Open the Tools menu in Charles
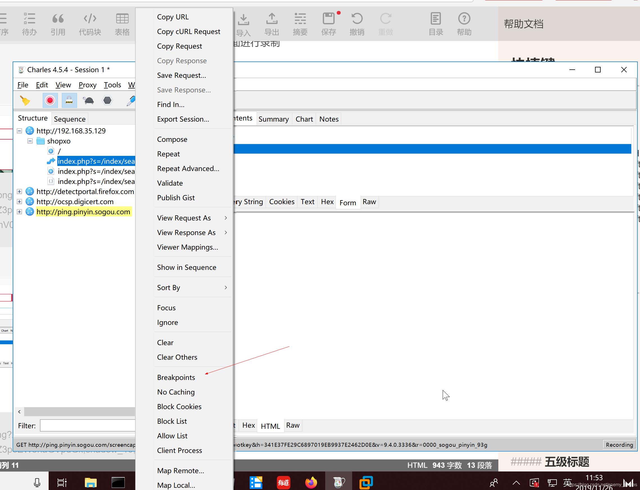 coord(112,85)
